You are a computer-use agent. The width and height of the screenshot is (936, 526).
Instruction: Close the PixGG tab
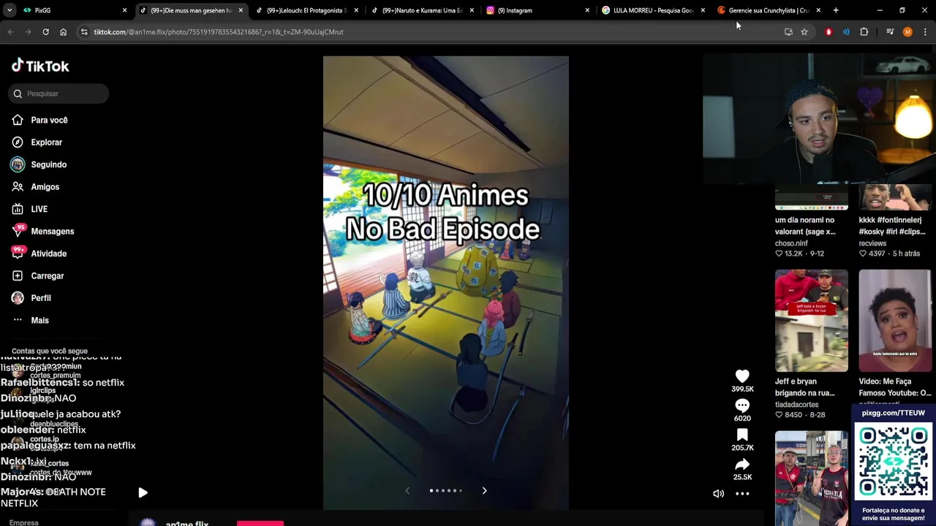click(124, 10)
